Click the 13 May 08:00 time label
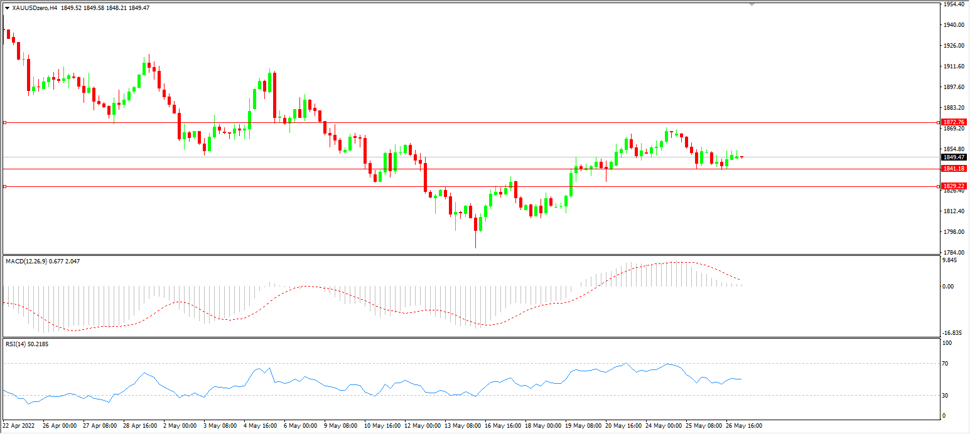The image size is (970, 434). pos(462,426)
